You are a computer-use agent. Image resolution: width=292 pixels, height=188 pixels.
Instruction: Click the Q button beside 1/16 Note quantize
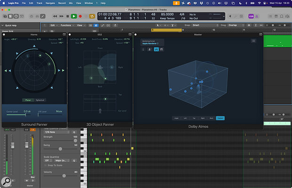tap(74, 132)
